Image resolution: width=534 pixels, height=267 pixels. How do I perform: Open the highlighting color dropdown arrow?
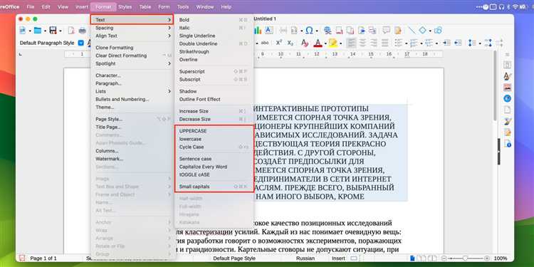(x=340, y=43)
